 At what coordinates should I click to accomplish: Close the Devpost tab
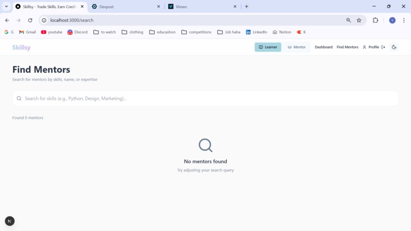158,7
